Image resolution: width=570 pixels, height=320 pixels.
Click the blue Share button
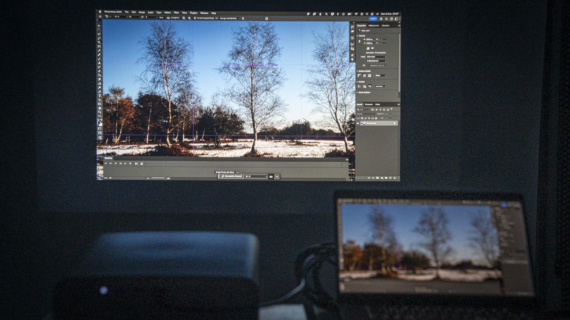coord(373,18)
